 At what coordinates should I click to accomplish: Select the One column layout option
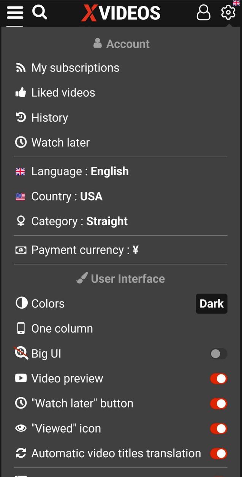[x=62, y=328]
